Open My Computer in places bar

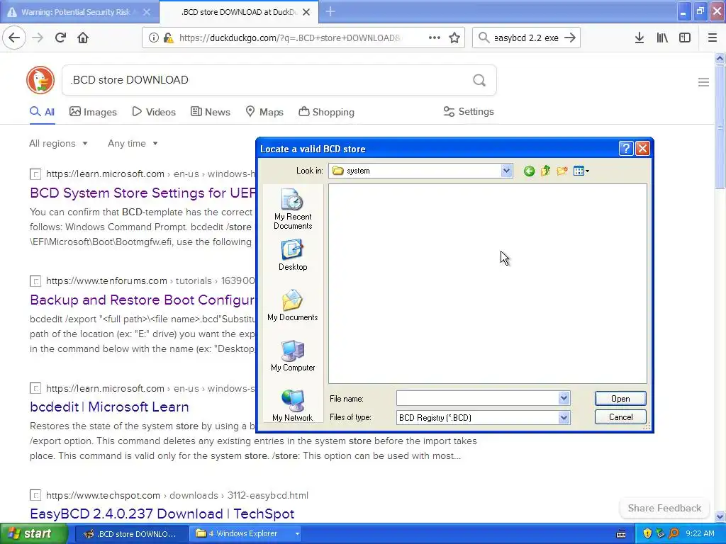(x=293, y=356)
